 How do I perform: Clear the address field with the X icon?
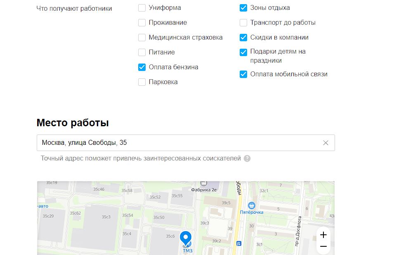coord(326,143)
